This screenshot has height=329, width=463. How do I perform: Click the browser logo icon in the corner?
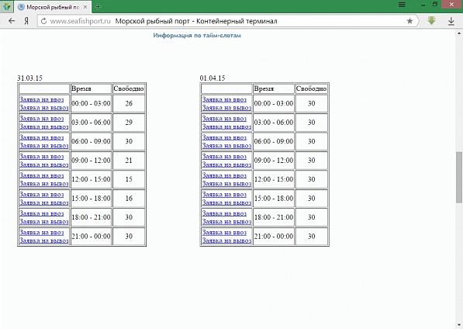point(6,6)
